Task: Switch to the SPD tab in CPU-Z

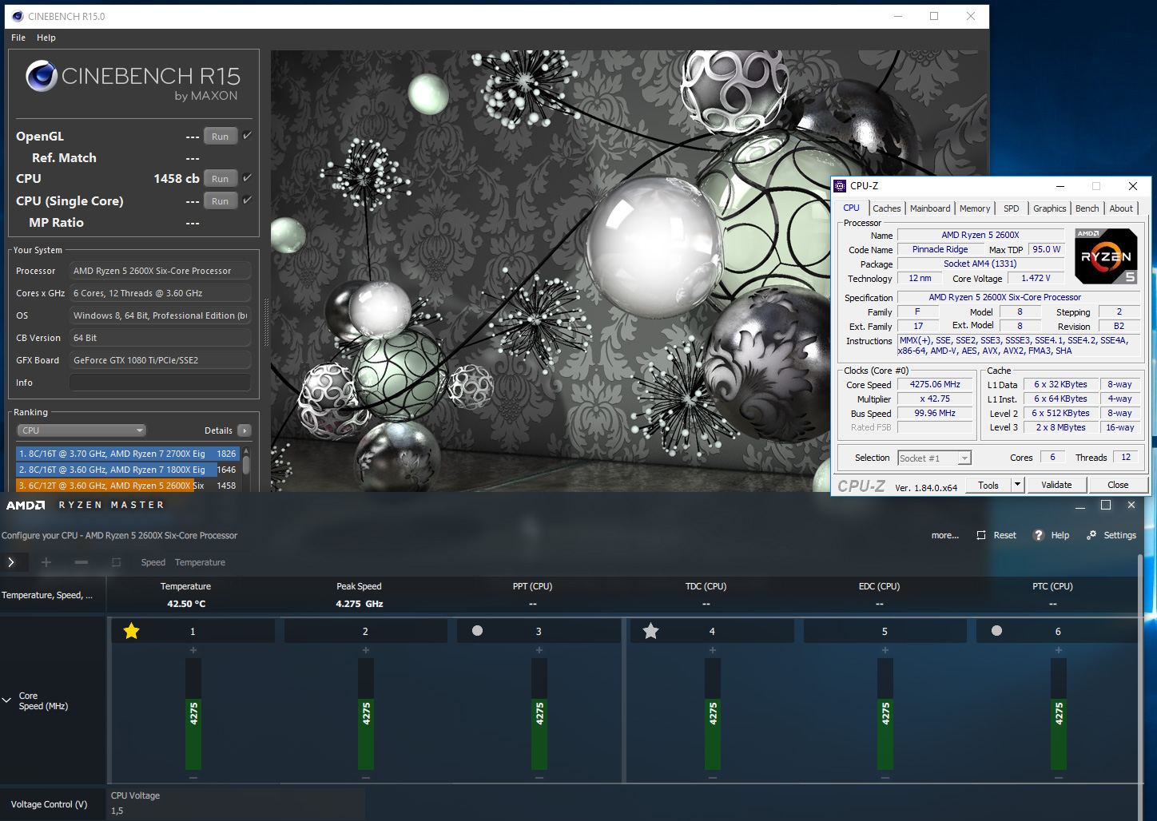Action: [1011, 208]
